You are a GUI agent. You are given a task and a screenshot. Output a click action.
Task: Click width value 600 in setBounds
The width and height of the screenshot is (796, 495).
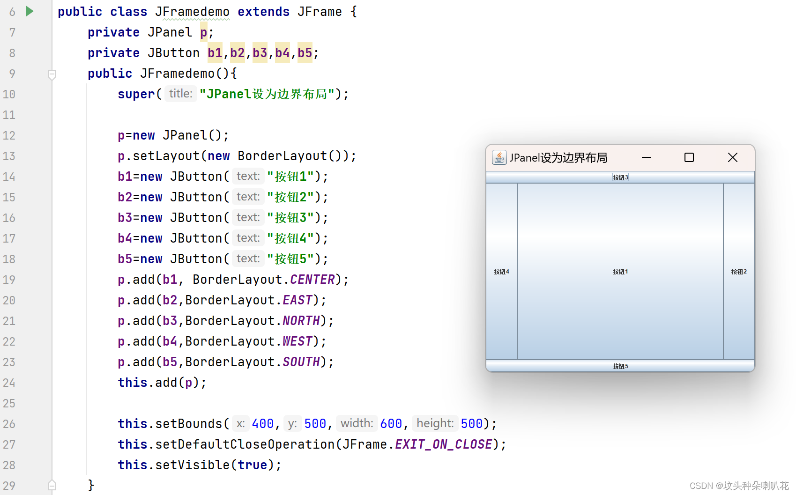click(391, 424)
